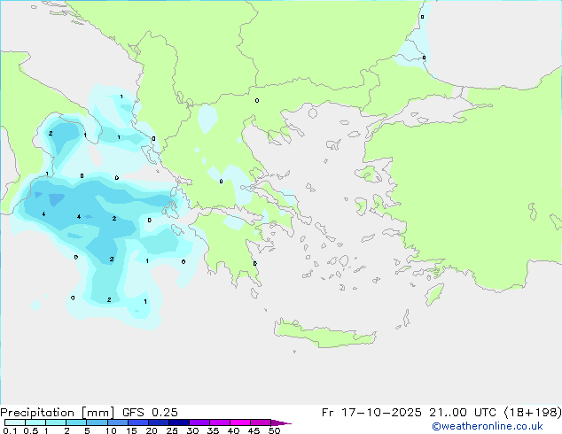Click the legend swatch between 0.5 and 1
The height and width of the screenshot is (434, 562).
click(x=35, y=422)
